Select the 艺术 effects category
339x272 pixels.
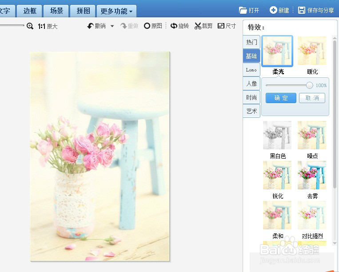tap(251, 111)
